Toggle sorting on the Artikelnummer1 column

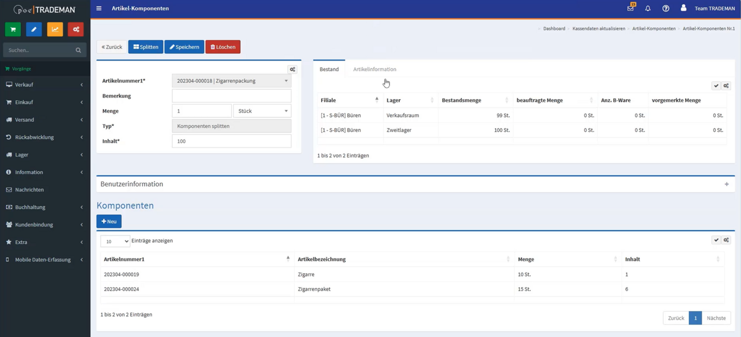(x=289, y=259)
